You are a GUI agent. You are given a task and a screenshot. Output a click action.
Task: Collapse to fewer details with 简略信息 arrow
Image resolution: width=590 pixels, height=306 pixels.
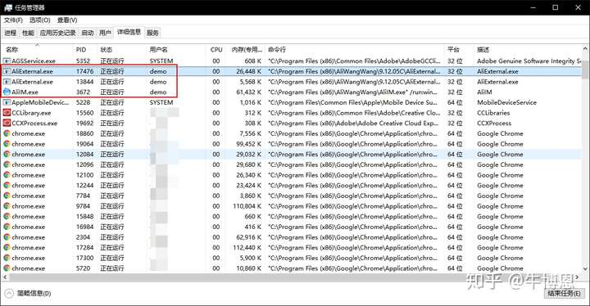[x=9, y=293]
